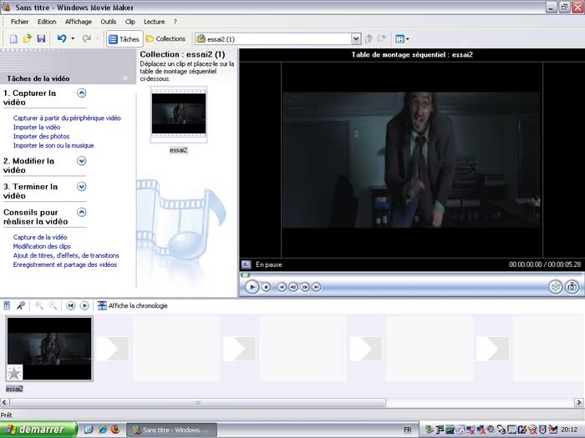The width and height of the screenshot is (585, 438).
Task: Open Modification des clips tip
Action: (x=42, y=246)
